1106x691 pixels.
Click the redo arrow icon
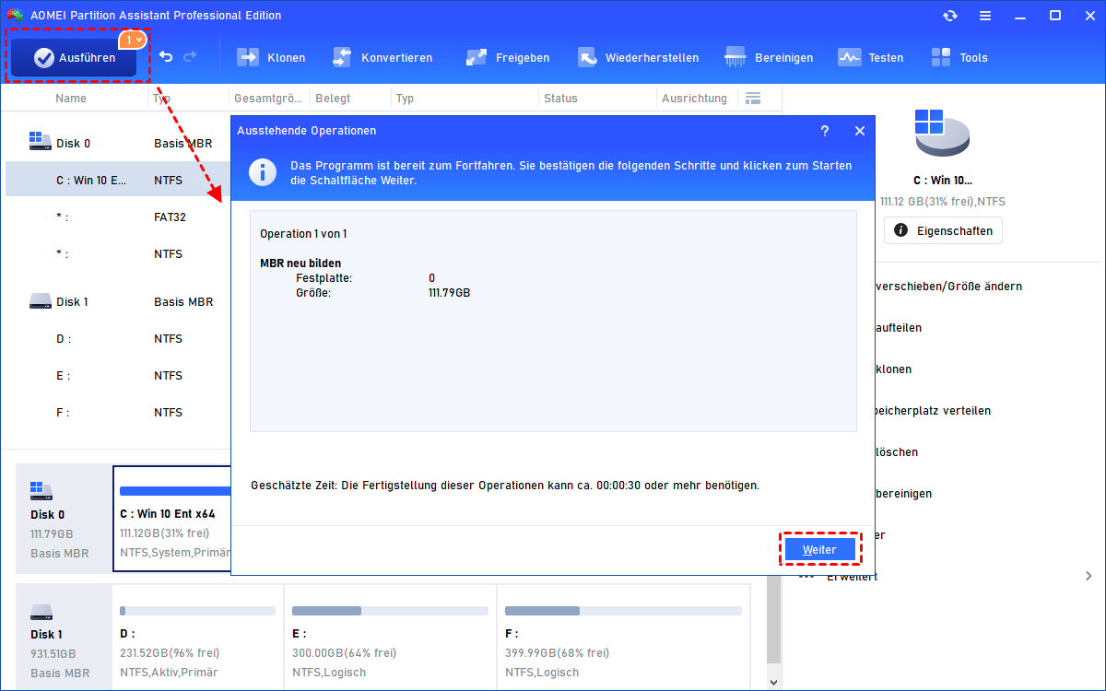click(191, 57)
